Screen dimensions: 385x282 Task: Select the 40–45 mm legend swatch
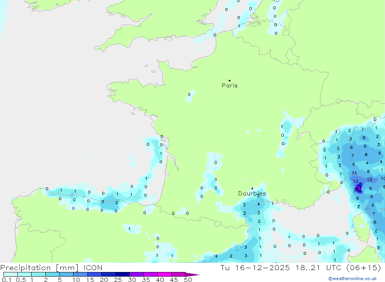click(164, 274)
